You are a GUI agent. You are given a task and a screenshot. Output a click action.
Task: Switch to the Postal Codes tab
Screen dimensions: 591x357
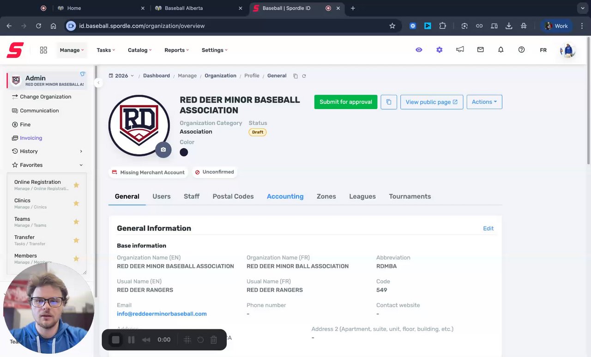point(233,196)
